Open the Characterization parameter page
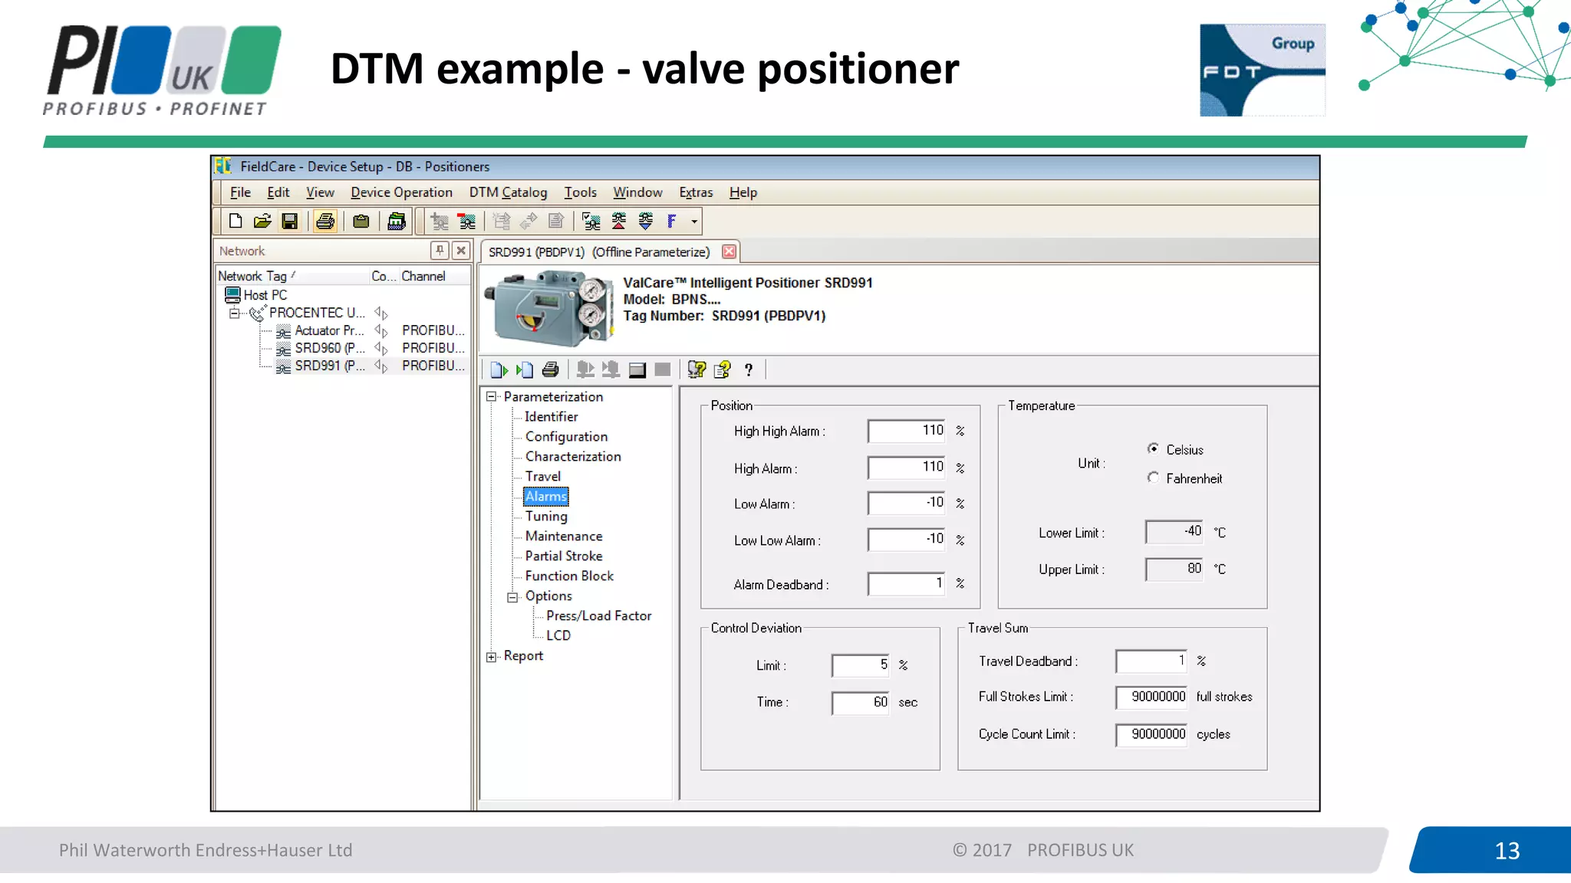The height and width of the screenshot is (883, 1571). (573, 457)
